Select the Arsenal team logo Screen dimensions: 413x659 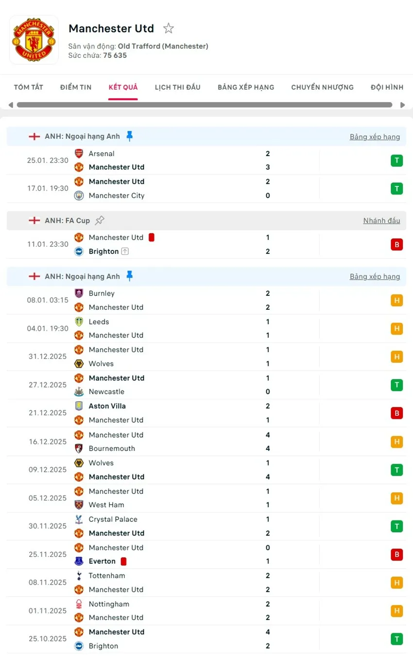click(x=79, y=153)
